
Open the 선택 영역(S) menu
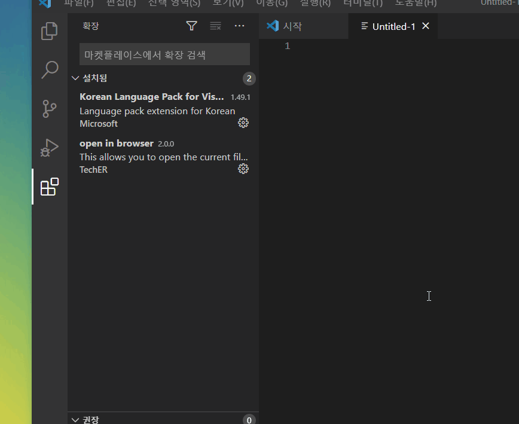point(174,4)
